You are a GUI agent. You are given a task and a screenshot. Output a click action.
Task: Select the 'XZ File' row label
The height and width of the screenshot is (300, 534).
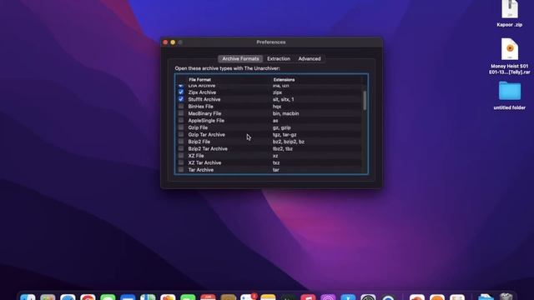click(x=196, y=156)
